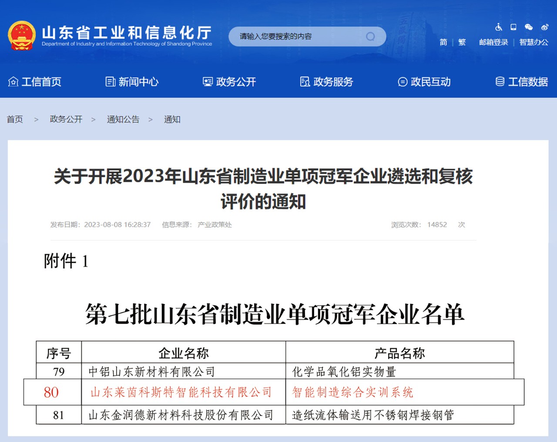Image resolution: width=557 pixels, height=442 pixels.
Task: Open WeChat icon in header
Action: 529,27
